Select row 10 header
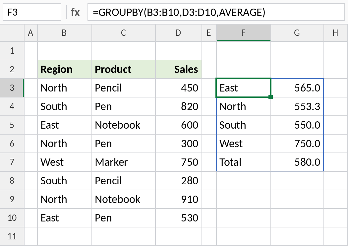 click(12, 218)
